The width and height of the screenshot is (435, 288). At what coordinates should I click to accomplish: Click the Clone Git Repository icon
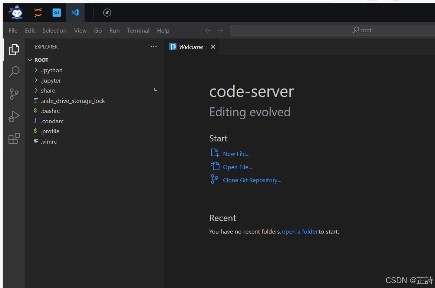pos(214,179)
